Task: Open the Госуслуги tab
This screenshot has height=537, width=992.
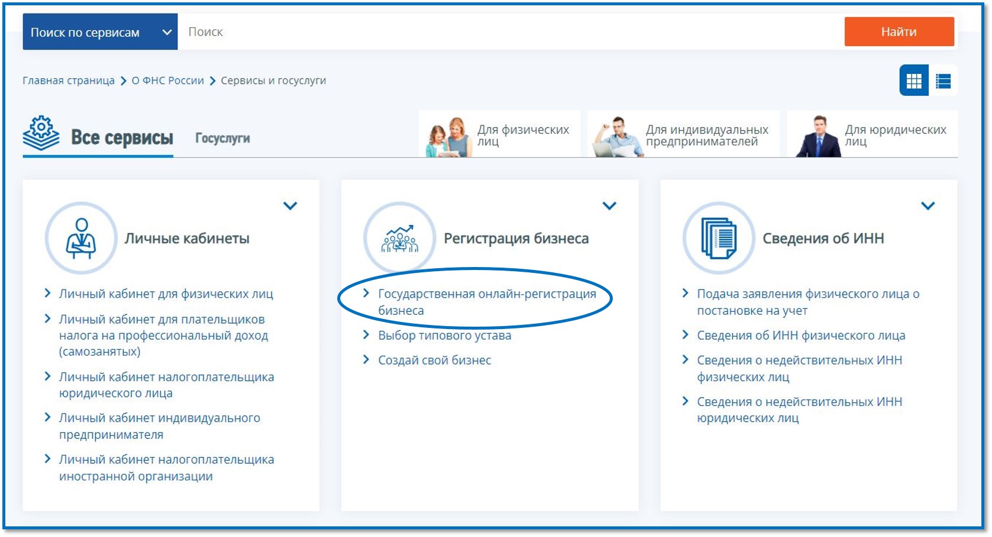Action: pos(222,138)
